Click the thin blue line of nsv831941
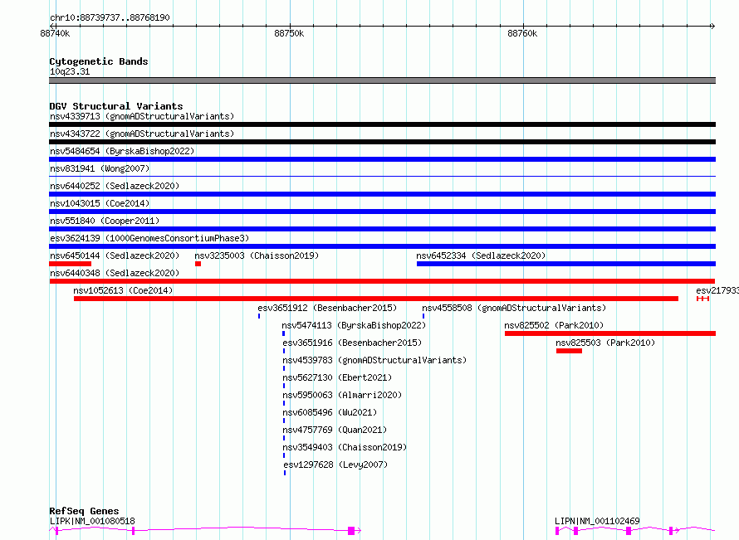 pyautogui.click(x=382, y=177)
